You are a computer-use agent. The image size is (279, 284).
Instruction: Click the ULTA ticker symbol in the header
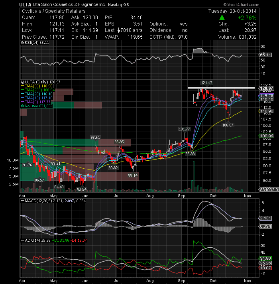(25, 5)
